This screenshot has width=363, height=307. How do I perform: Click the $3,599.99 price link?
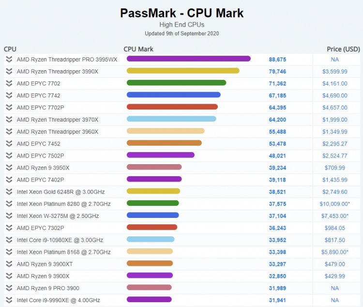click(x=335, y=72)
